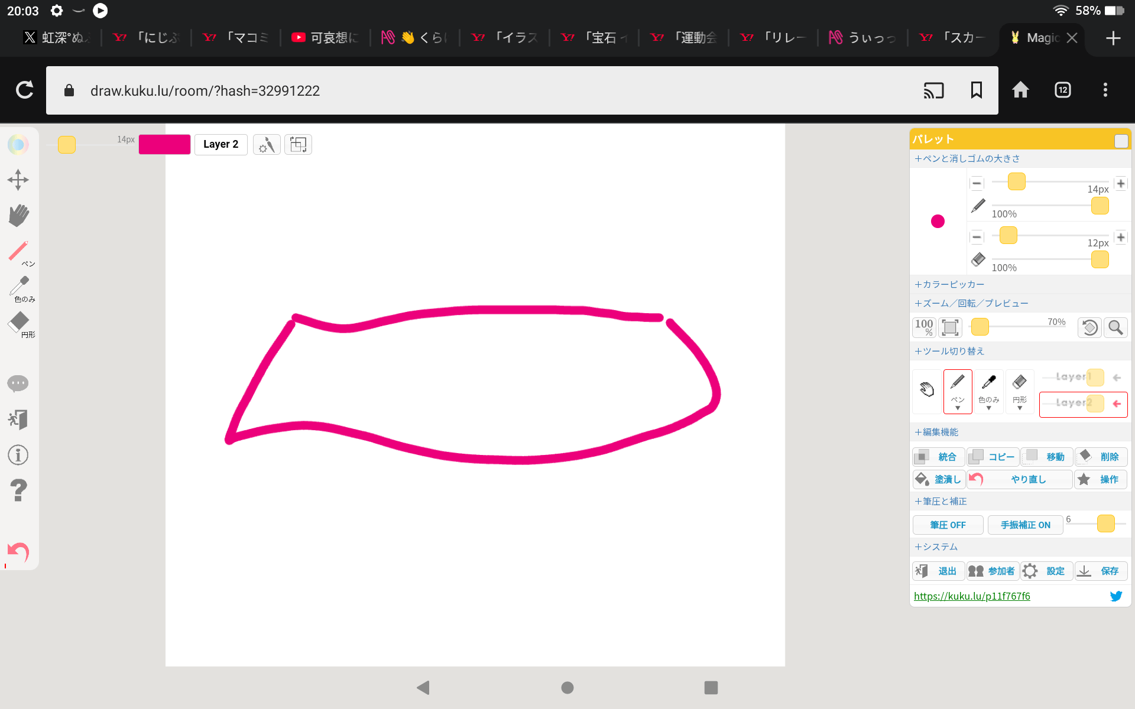This screenshot has width=1135, height=709.
Task: Toggle 手振補正 ON stabilizer button
Action: [x=1025, y=525]
